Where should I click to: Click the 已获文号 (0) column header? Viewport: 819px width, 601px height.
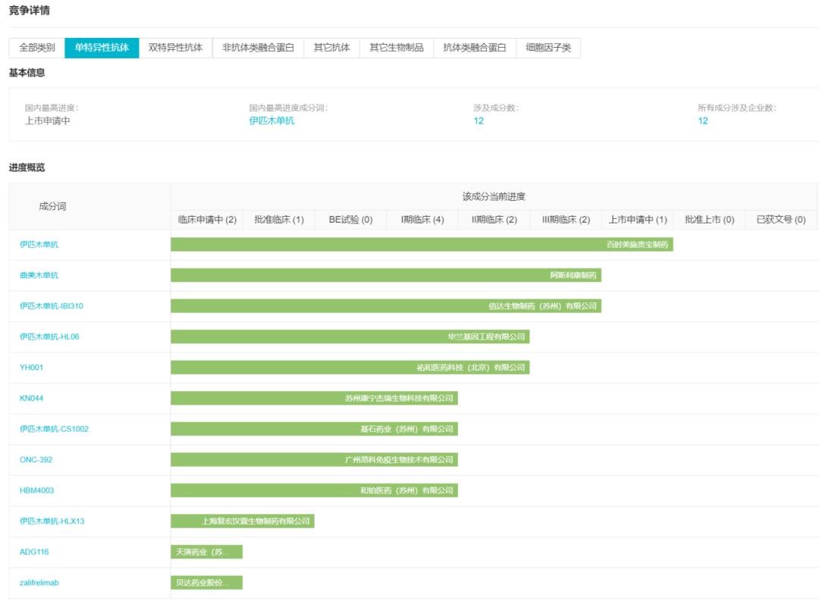coord(781,220)
